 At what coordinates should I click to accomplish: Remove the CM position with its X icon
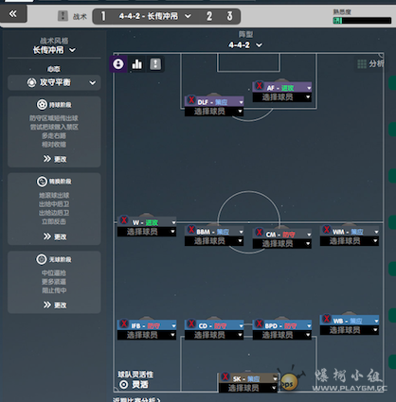click(x=259, y=233)
